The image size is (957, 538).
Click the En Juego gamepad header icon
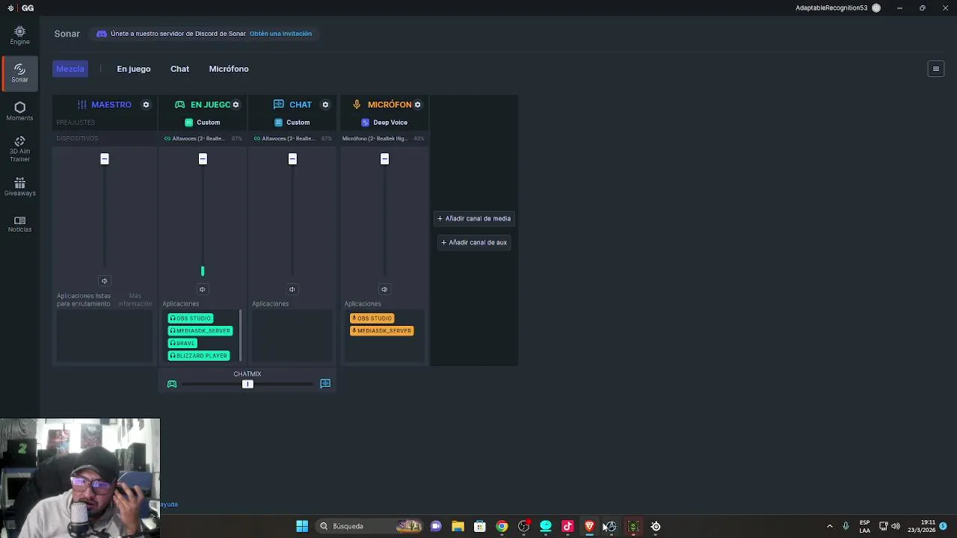[179, 105]
